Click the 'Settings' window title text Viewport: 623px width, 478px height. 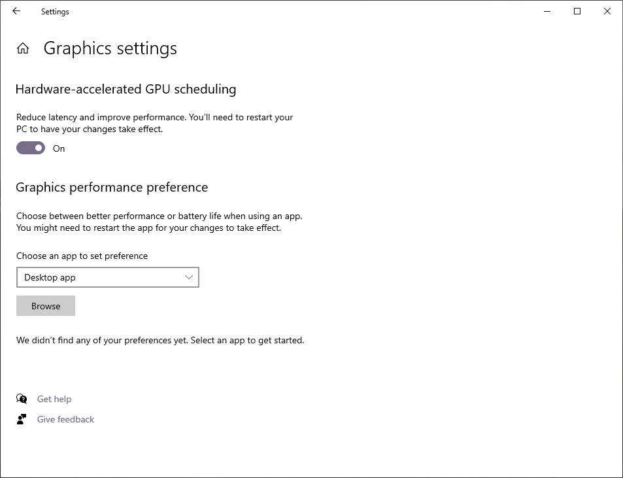tap(55, 12)
